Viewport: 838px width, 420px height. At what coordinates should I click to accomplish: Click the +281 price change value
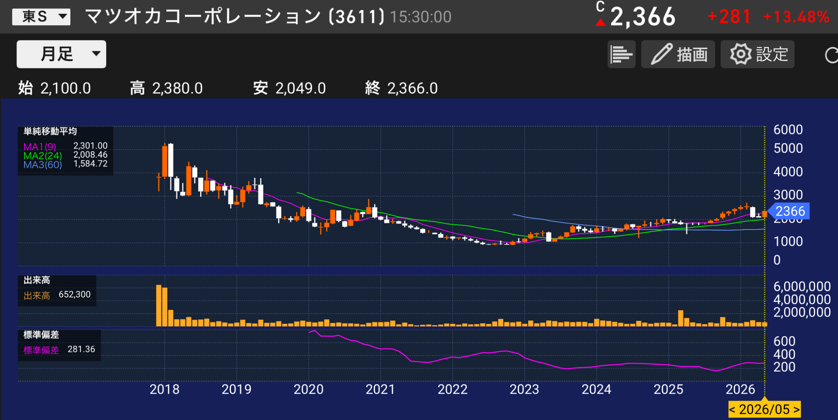[729, 17]
